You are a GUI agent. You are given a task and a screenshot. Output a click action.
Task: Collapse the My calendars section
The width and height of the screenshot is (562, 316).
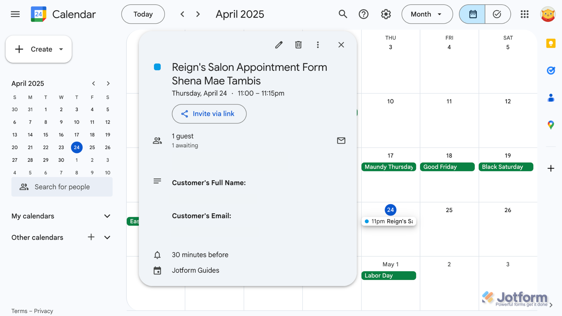[x=107, y=216]
